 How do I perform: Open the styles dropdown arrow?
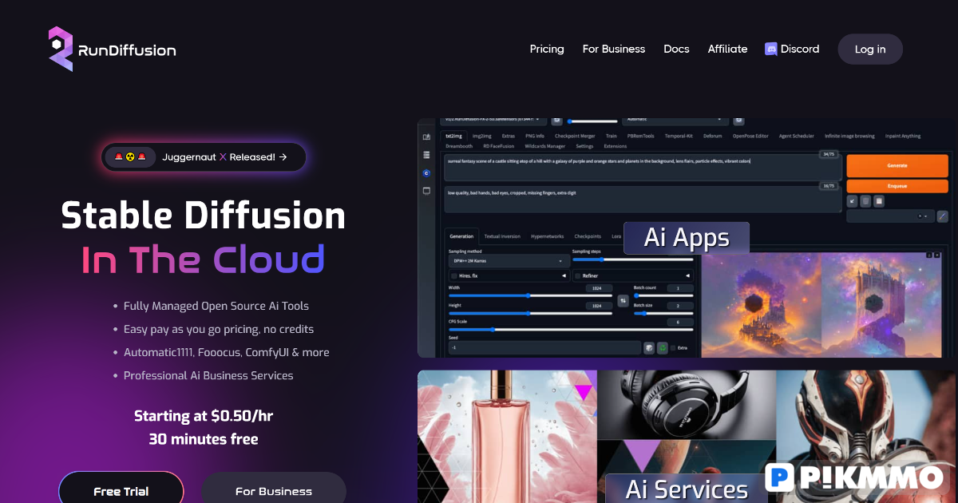pos(926,216)
